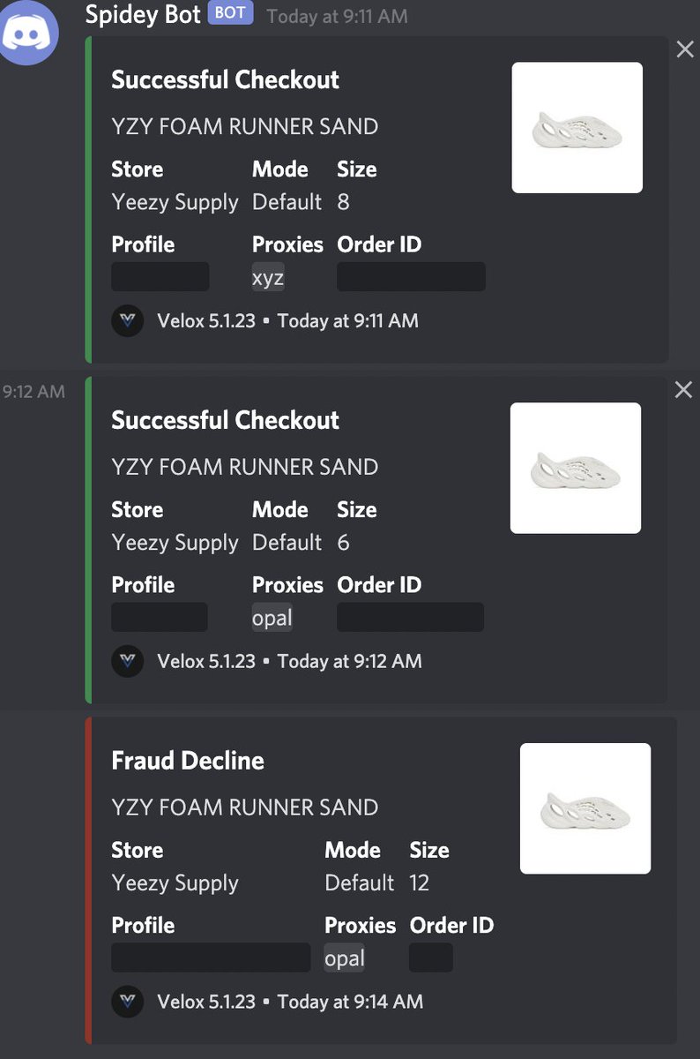Click the 9:12 AM hover timestamp

pos(34,391)
